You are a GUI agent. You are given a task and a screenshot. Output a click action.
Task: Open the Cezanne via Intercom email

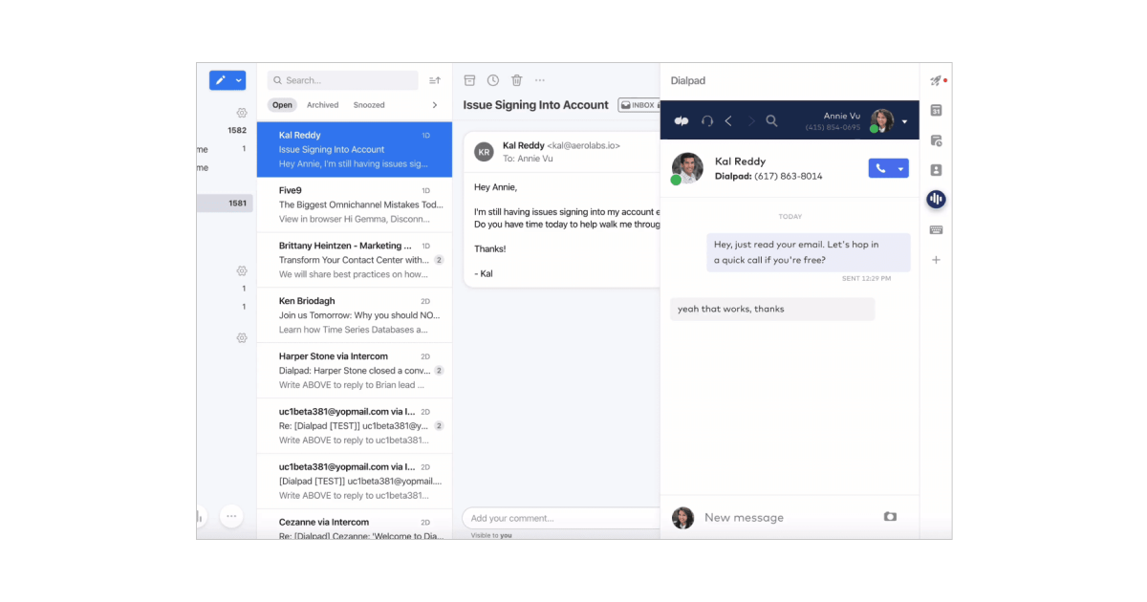[x=354, y=525]
